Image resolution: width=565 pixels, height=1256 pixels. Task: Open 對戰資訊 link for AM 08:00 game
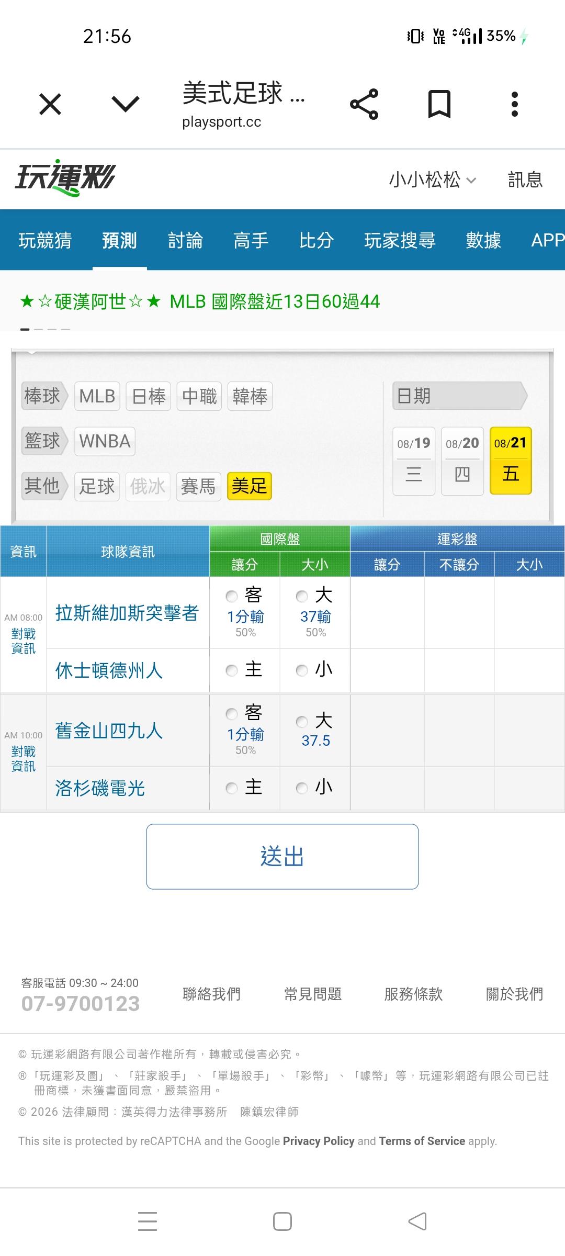[x=24, y=641]
